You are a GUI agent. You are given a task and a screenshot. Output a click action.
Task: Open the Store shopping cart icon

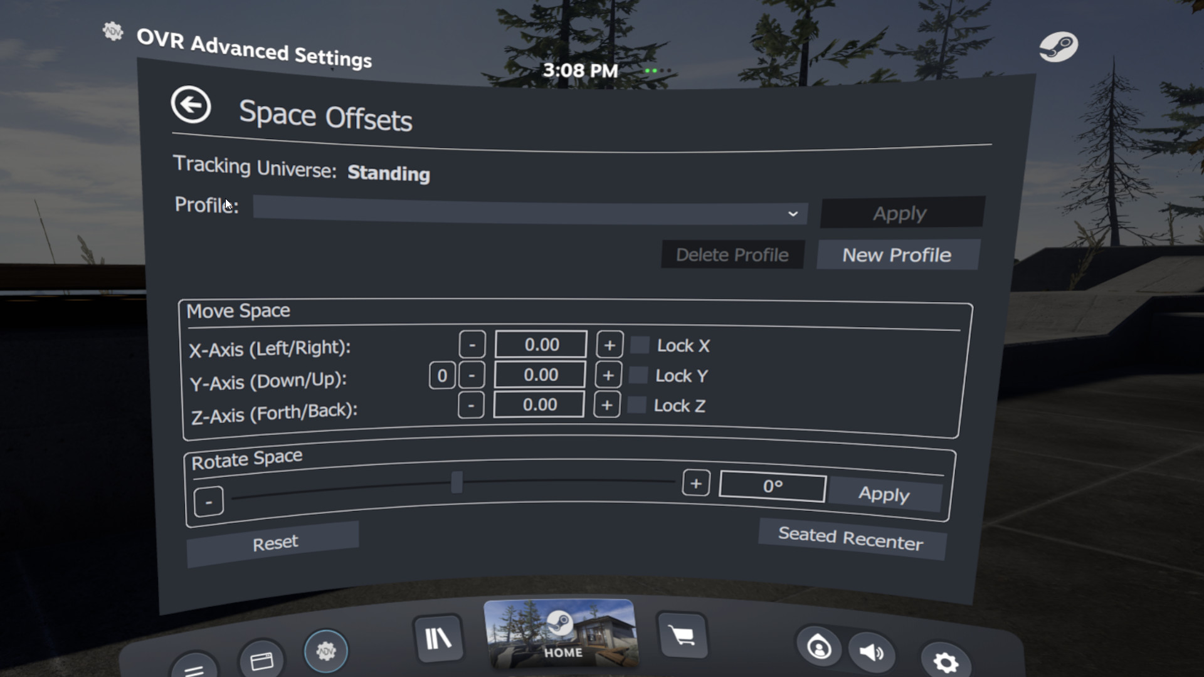(x=684, y=634)
